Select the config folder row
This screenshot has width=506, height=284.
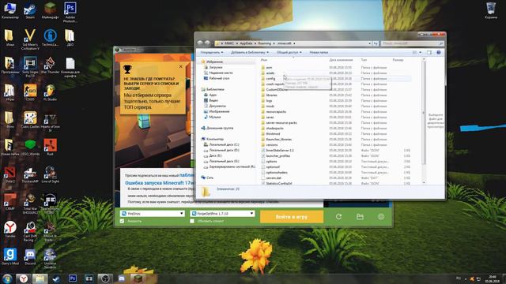pyautogui.click(x=335, y=78)
